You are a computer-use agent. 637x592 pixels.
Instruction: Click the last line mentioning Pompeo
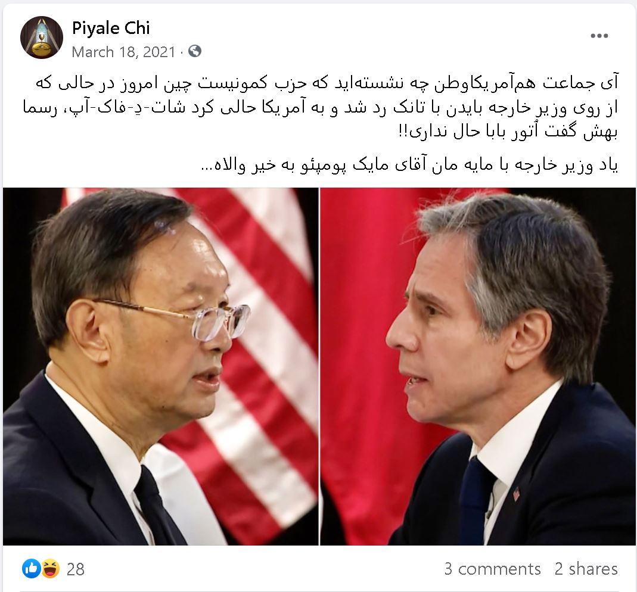click(409, 165)
